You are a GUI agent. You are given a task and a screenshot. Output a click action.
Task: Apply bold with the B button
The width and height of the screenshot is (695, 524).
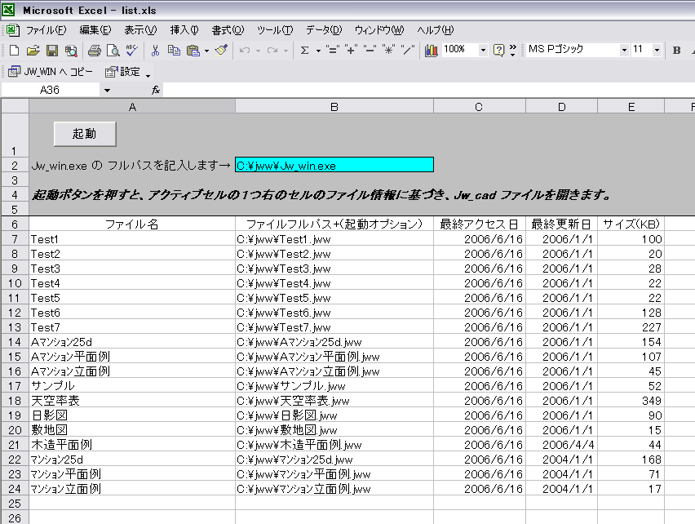[x=676, y=51]
